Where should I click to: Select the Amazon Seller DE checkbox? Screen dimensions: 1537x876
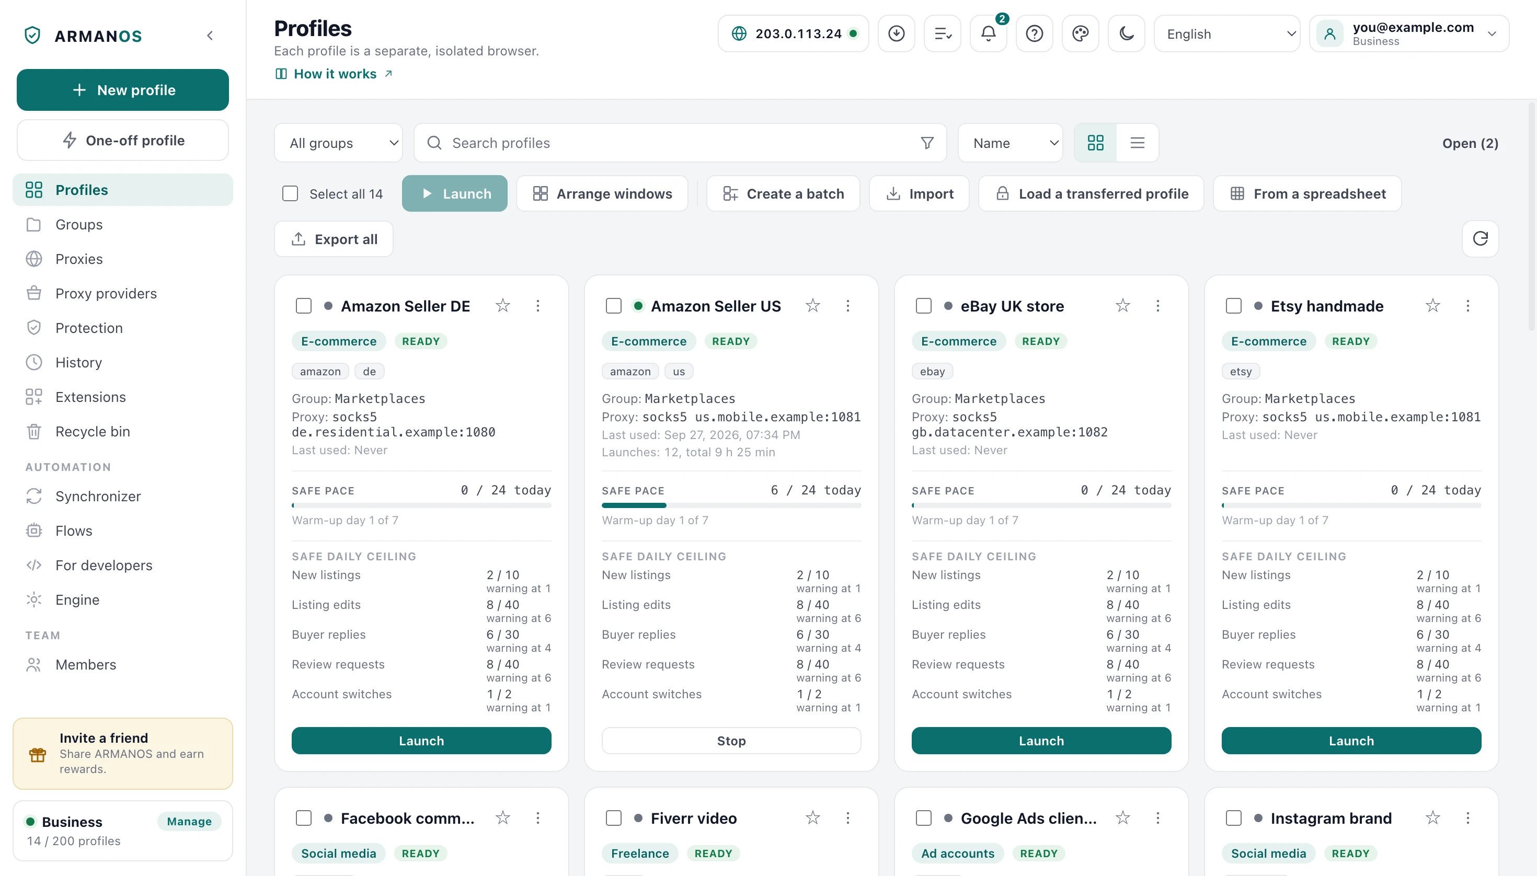(x=303, y=306)
